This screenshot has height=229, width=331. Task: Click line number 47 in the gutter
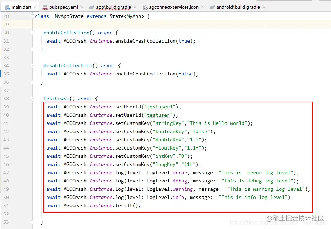6,172
